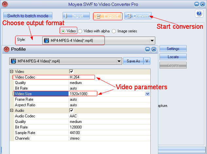Open the Settings button
The height and width of the screenshot is (154, 207).
173,49
